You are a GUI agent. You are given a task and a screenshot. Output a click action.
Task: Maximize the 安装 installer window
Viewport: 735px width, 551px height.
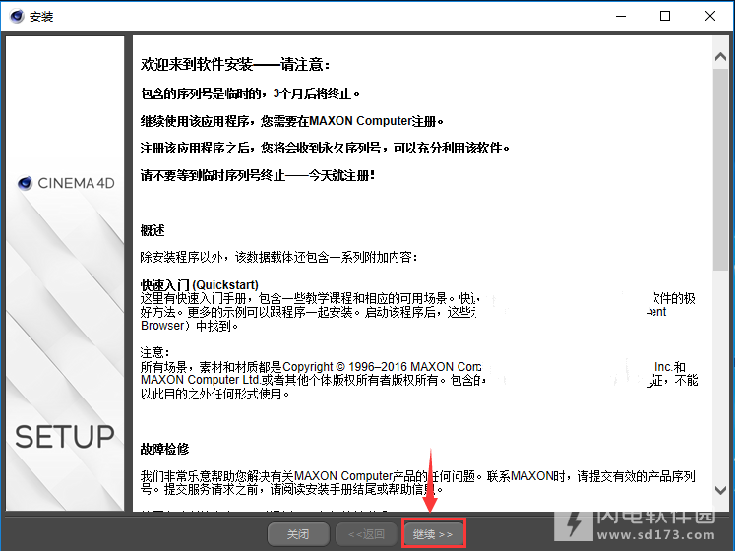(x=665, y=16)
